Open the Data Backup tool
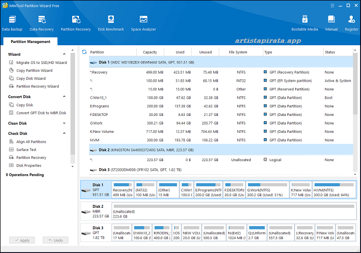This screenshot has height=253, width=361. pyautogui.click(x=12, y=23)
